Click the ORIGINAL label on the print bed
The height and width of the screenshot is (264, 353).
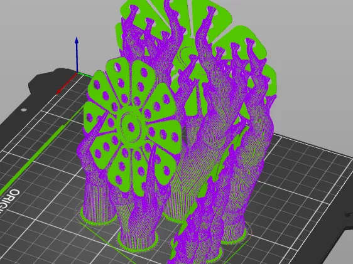pyautogui.click(x=12, y=201)
